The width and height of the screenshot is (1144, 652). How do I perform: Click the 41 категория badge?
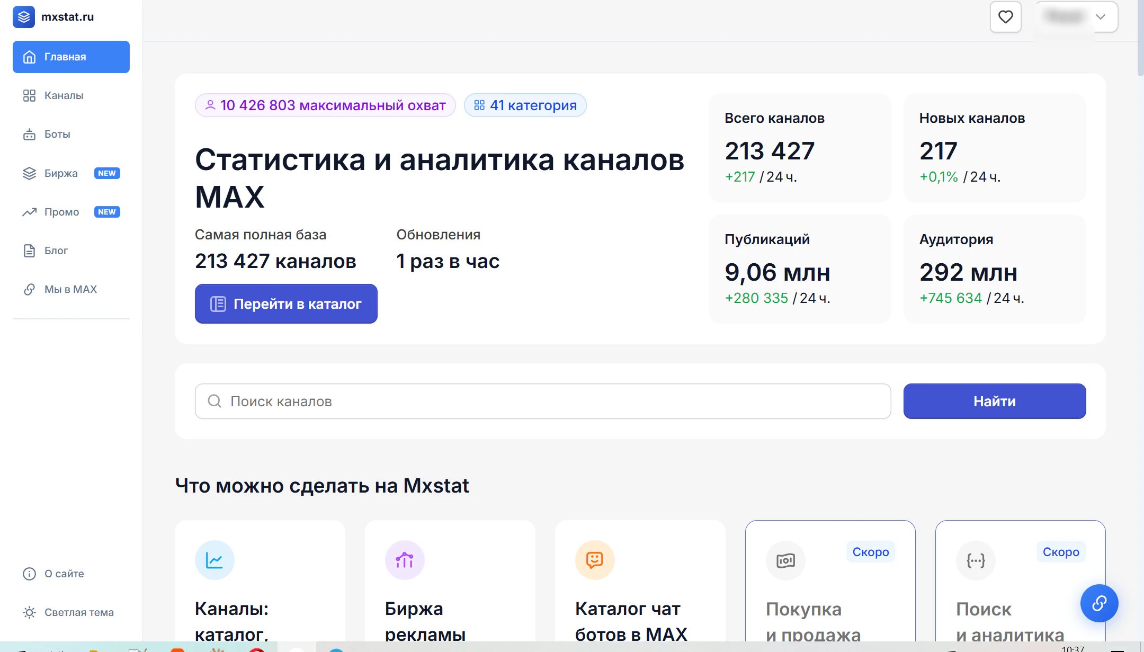(525, 105)
